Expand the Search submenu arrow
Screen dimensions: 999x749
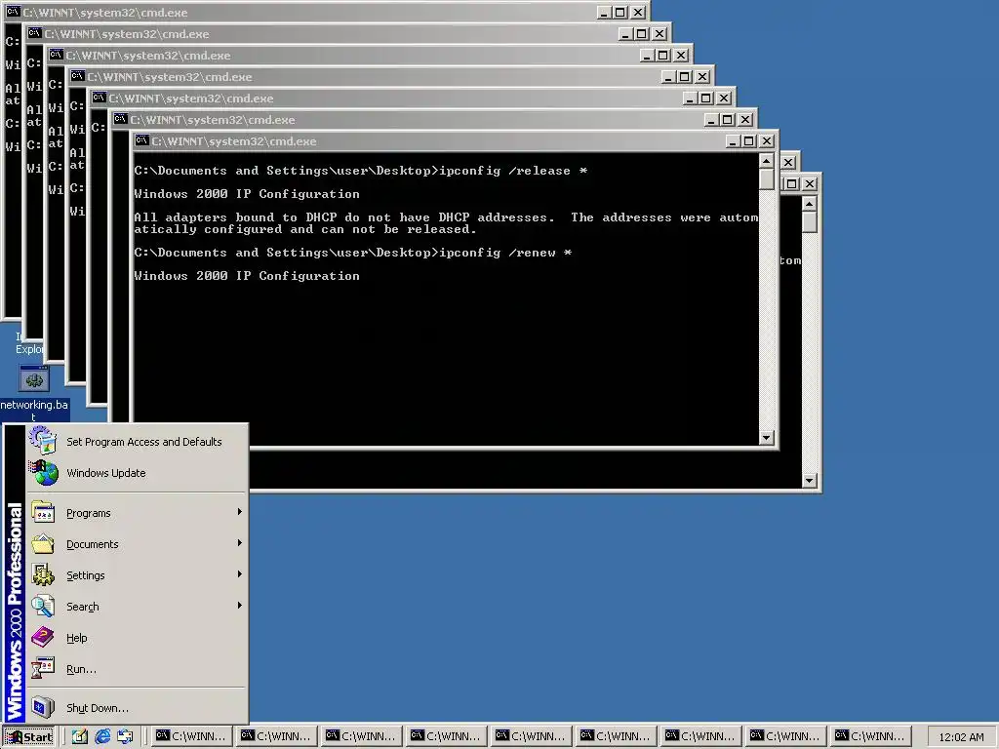pos(240,606)
